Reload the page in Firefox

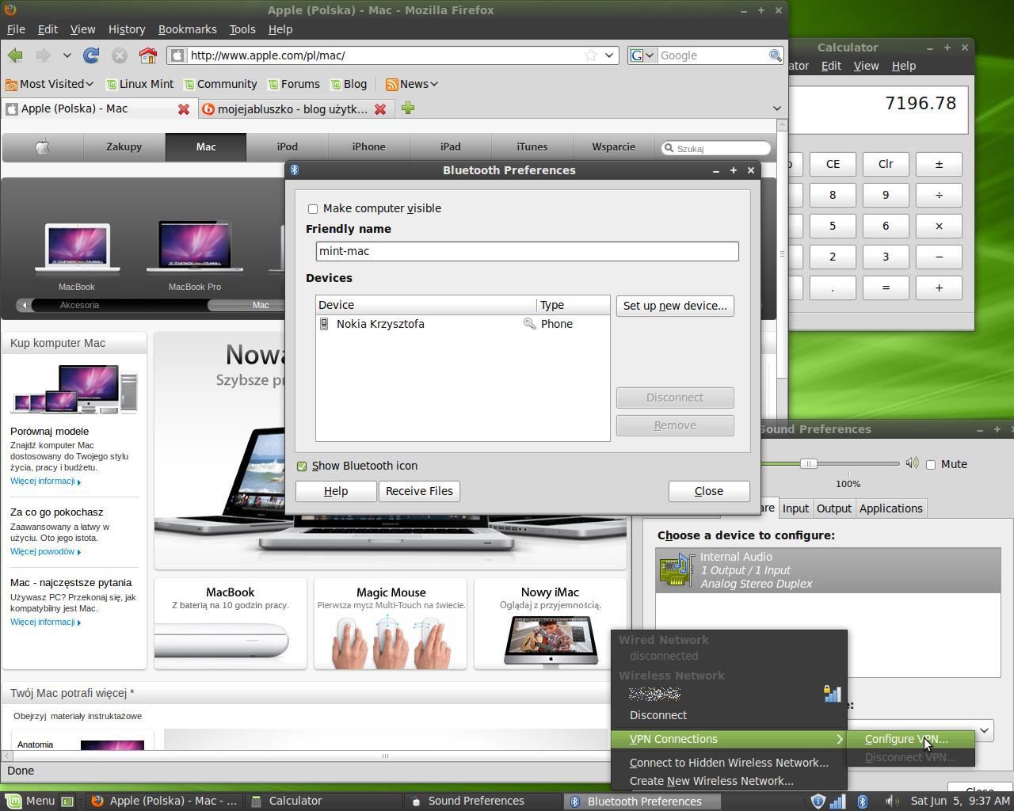[91, 55]
